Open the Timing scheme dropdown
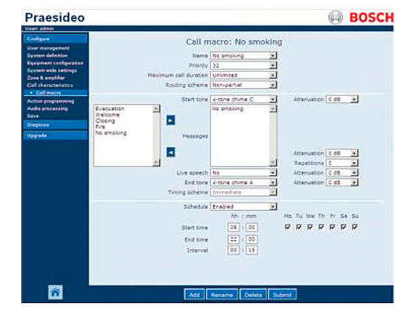The width and height of the screenshot is (416, 312). [243, 192]
